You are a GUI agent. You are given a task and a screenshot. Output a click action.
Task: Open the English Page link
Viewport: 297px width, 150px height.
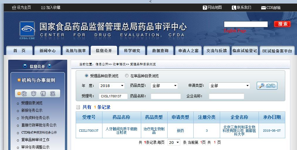[235, 31]
